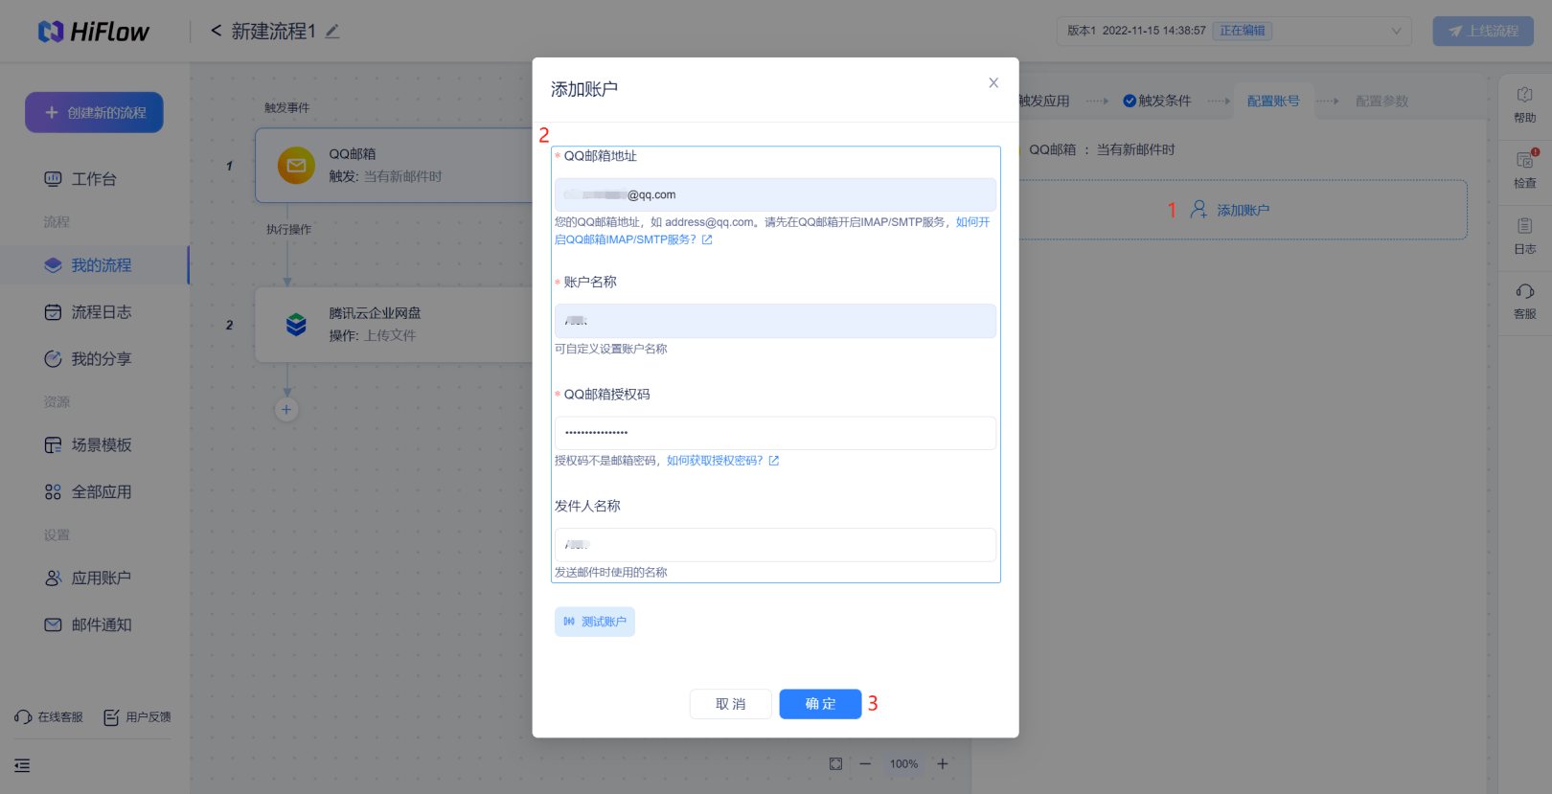Collapse sidebar with menu icon
The width and height of the screenshot is (1552, 794).
(x=22, y=765)
